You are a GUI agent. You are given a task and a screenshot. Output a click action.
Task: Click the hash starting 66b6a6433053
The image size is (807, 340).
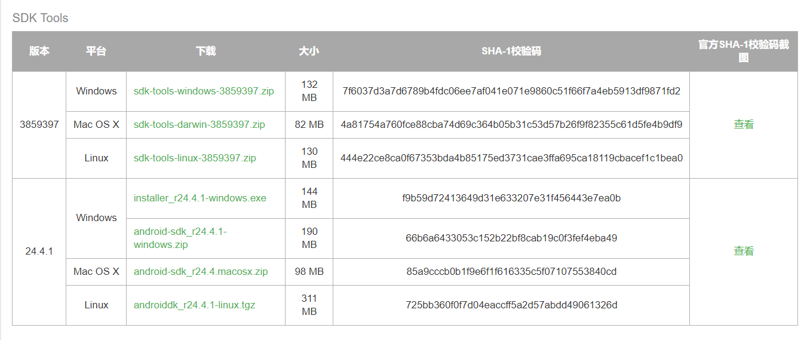tap(511, 238)
